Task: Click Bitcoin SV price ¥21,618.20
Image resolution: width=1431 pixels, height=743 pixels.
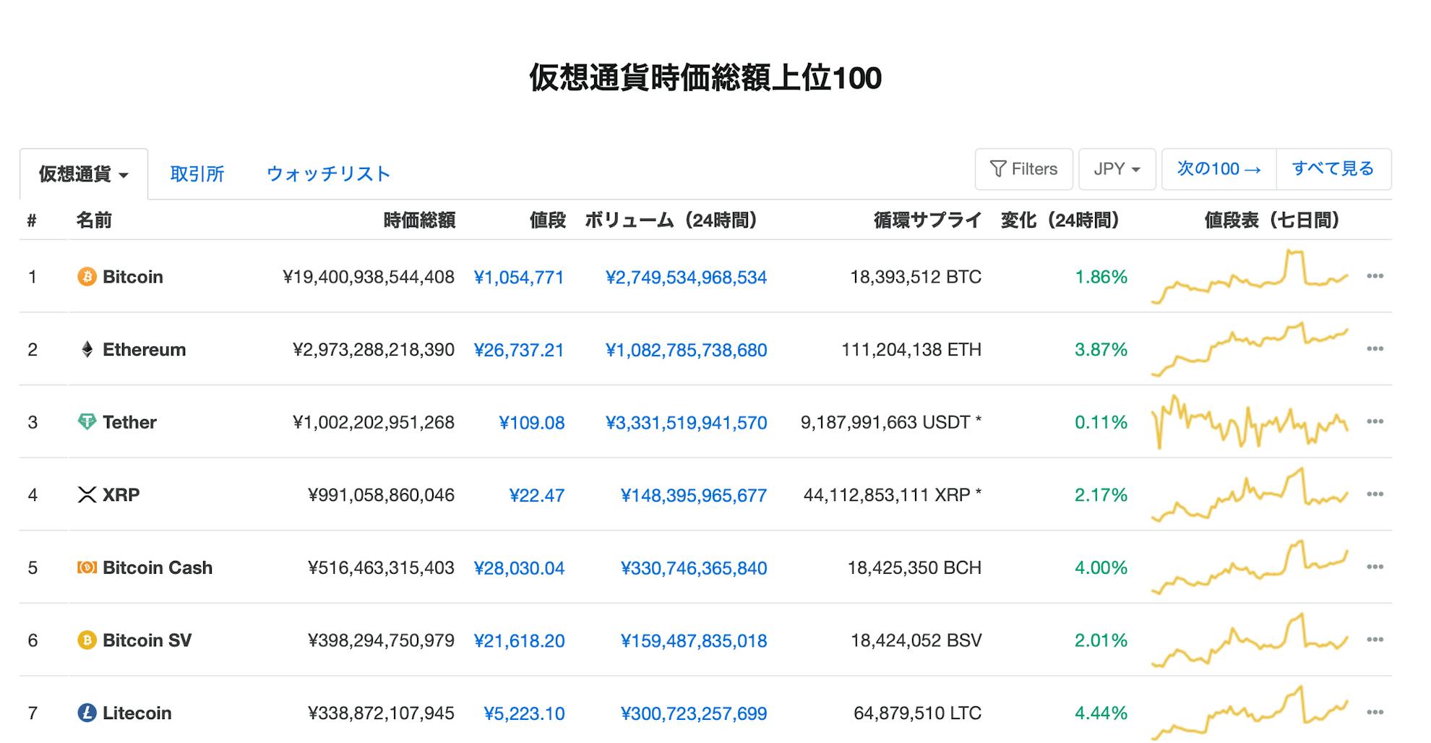Action: pyautogui.click(x=519, y=641)
